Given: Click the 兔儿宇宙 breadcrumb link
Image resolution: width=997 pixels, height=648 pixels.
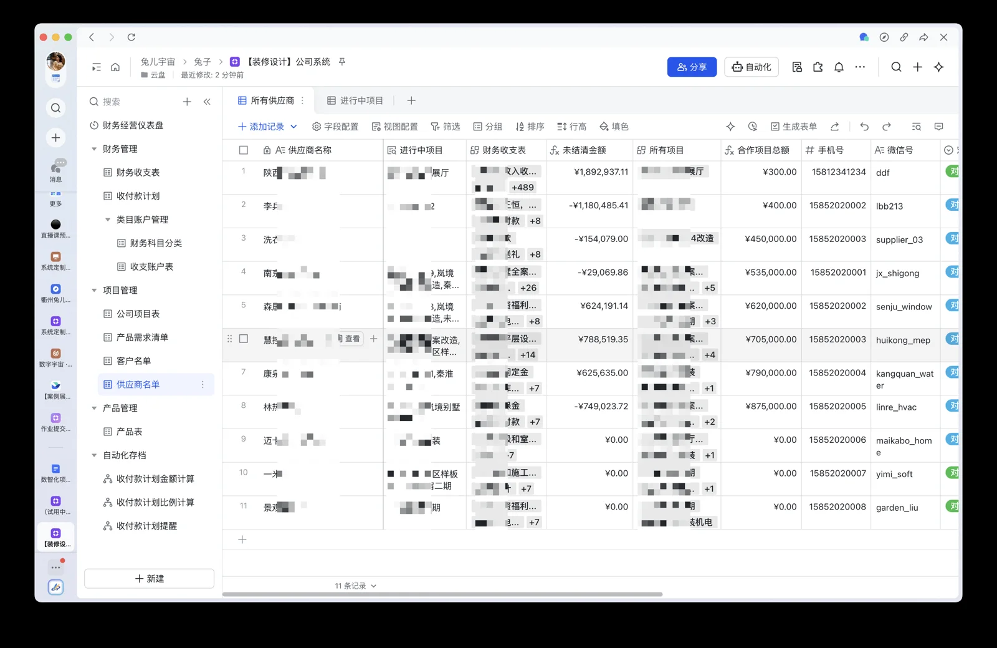Looking at the screenshot, I should 158,62.
